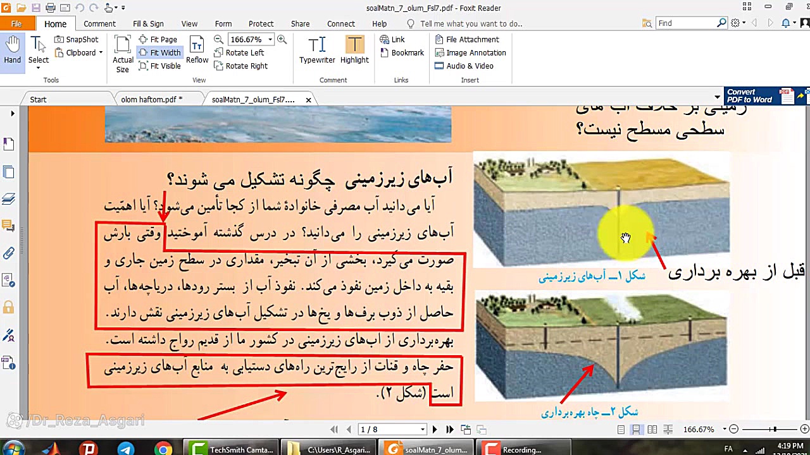
Task: Click status bar zoom out minus button
Action: 733,429
